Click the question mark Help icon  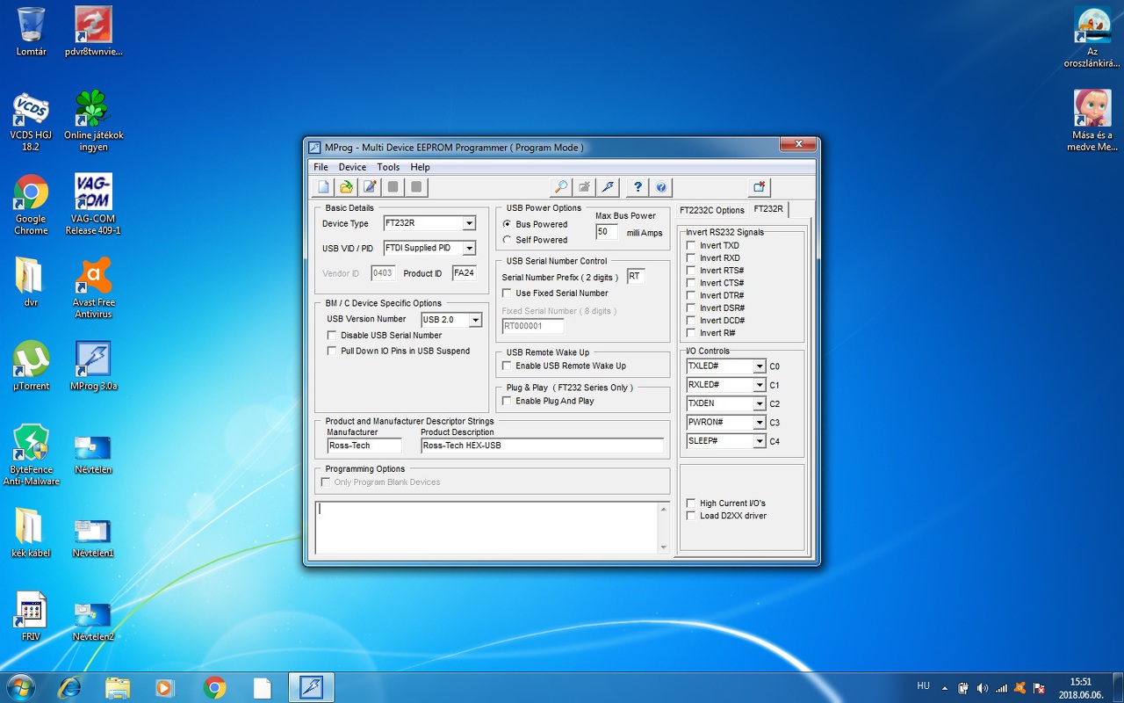(638, 187)
